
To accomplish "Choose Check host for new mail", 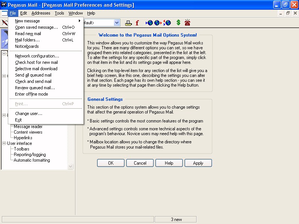I will (x=46, y=62).
